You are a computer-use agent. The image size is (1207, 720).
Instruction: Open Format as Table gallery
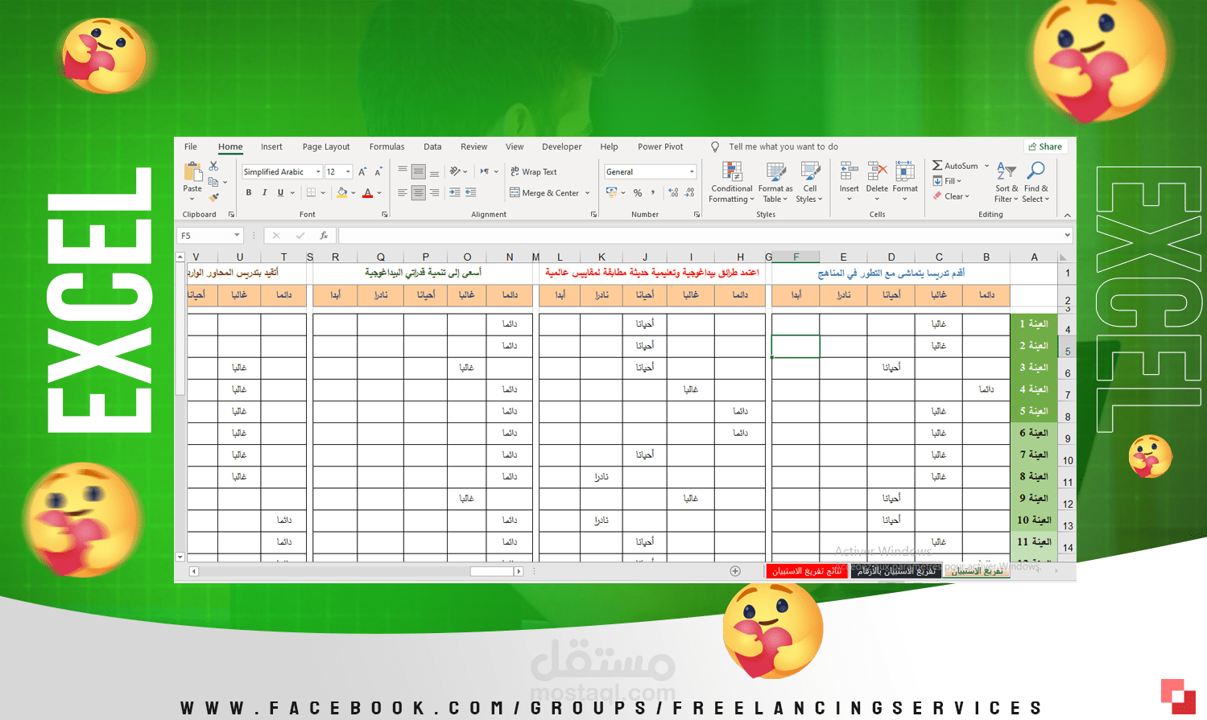click(775, 182)
